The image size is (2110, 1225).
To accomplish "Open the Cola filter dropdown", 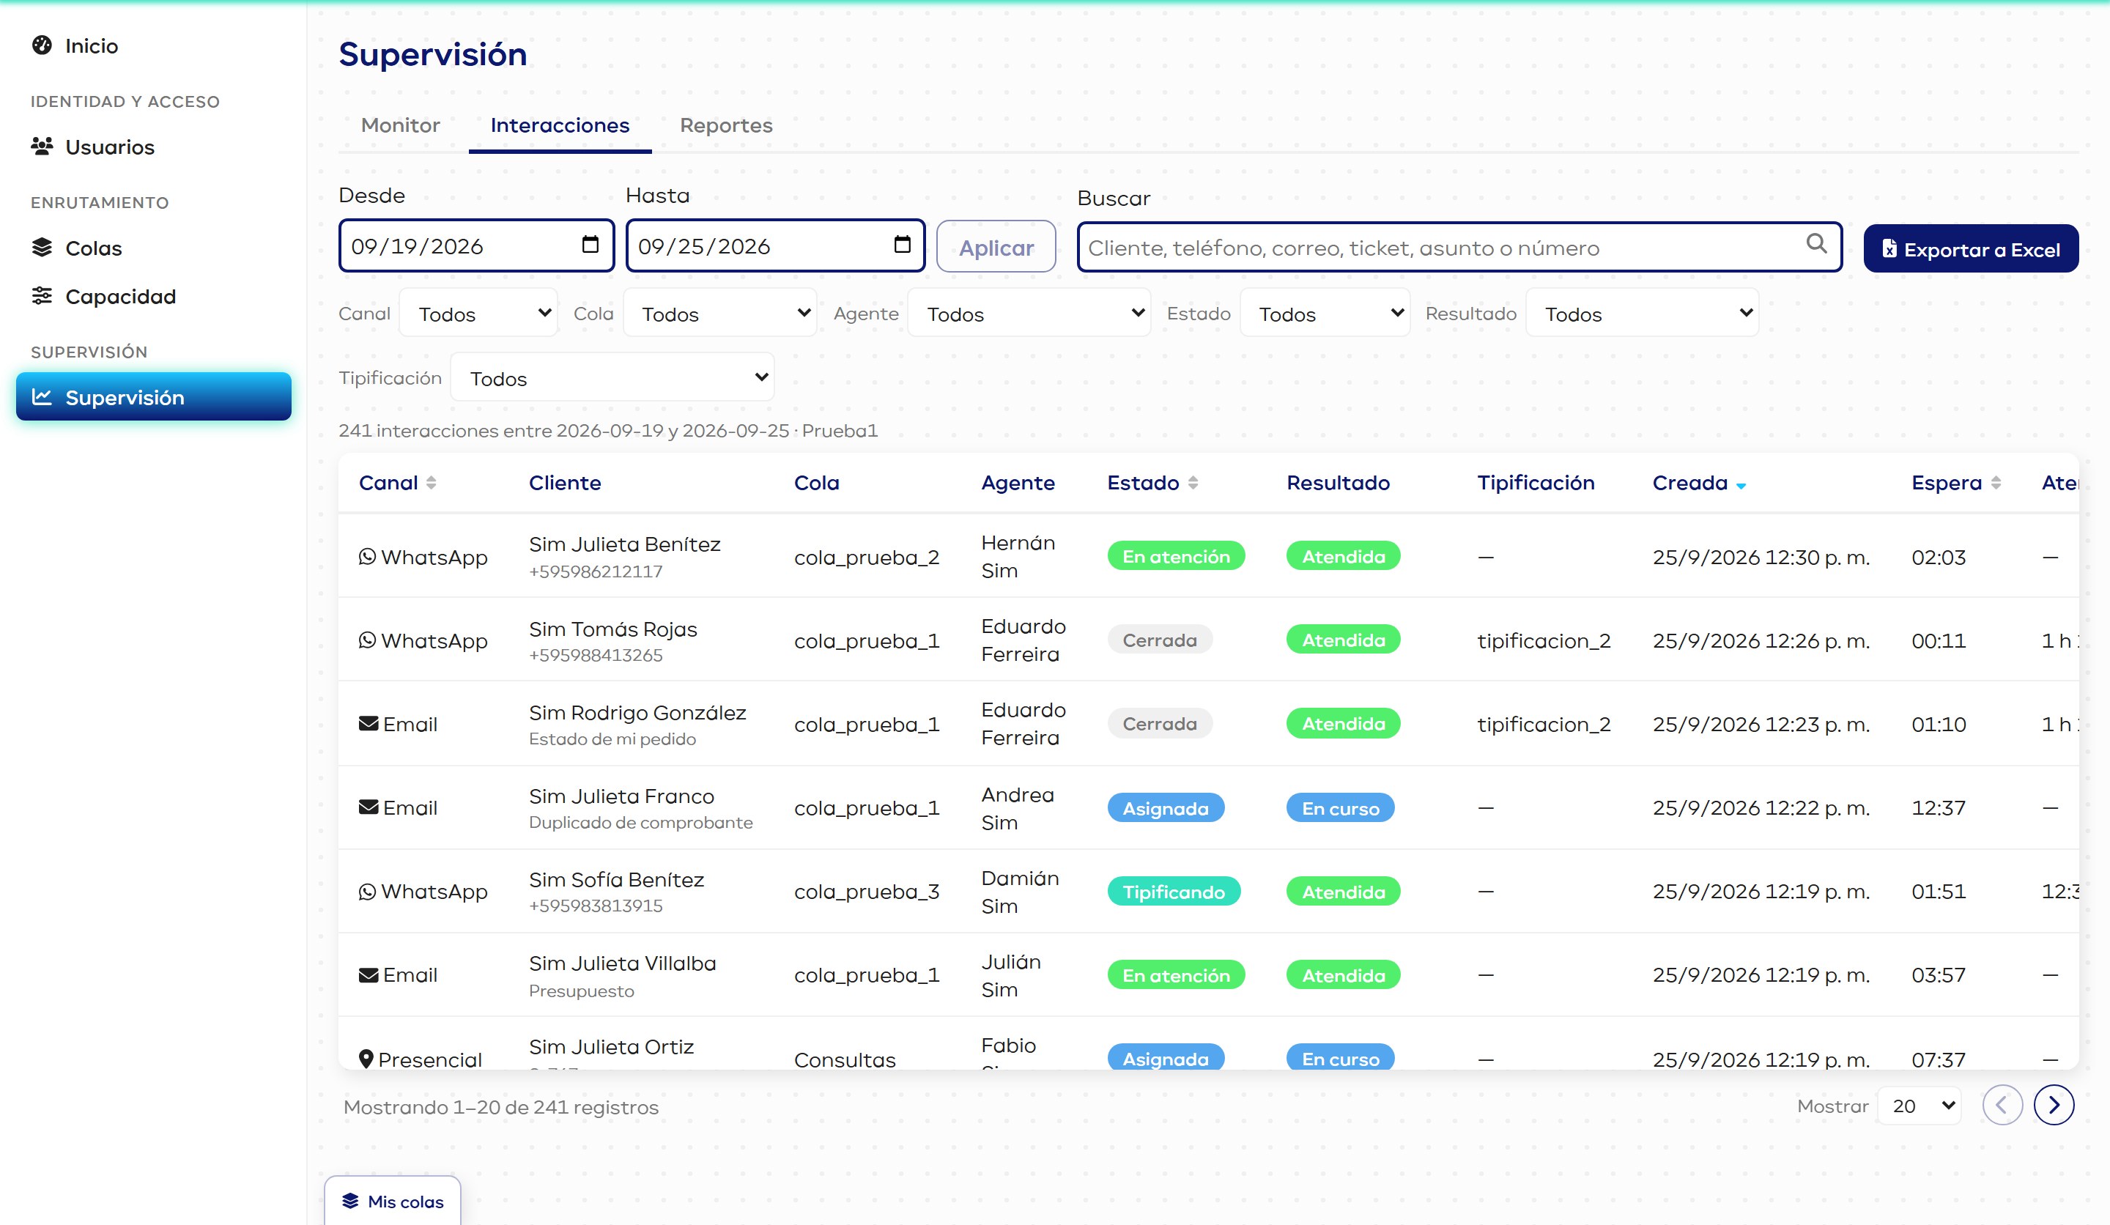I will [x=720, y=313].
